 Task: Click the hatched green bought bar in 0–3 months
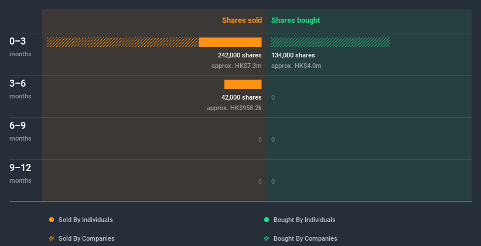click(x=330, y=42)
